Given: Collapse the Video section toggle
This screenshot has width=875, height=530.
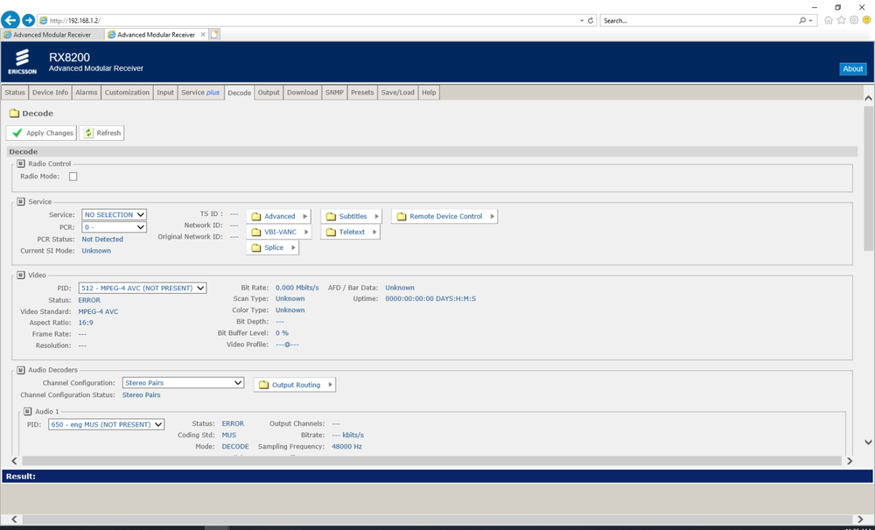Looking at the screenshot, I should (21, 275).
